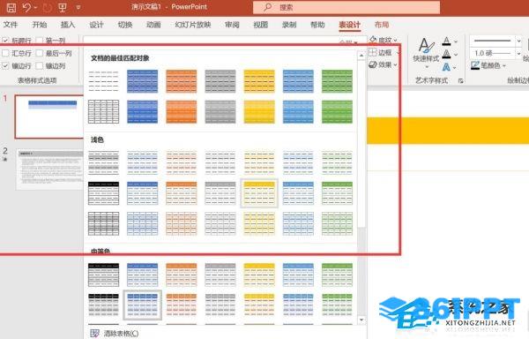
Task: Toggle the 汇总行 total row checkbox
Action: pos(5,53)
